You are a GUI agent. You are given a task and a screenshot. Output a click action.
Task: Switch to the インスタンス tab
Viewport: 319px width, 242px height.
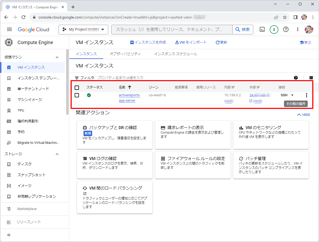coord(86,54)
